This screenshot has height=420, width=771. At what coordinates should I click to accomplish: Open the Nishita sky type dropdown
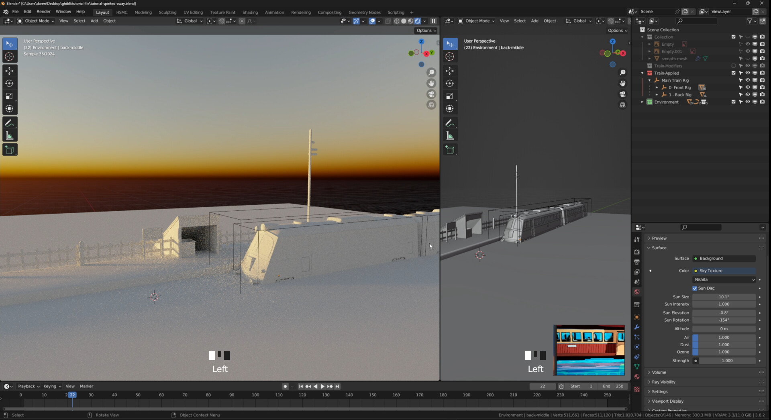pyautogui.click(x=724, y=279)
